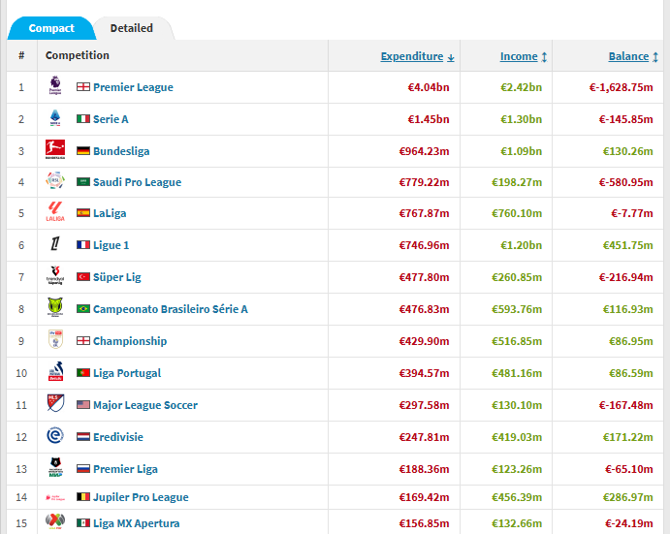Switch to the Compact tab
This screenshot has height=534, width=670.
(x=51, y=28)
